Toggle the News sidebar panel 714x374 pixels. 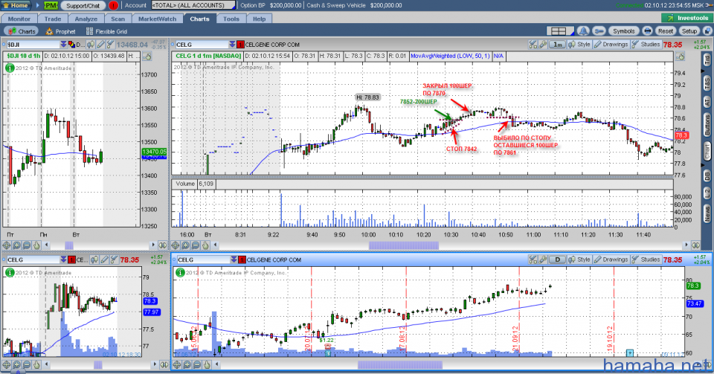[707, 213]
